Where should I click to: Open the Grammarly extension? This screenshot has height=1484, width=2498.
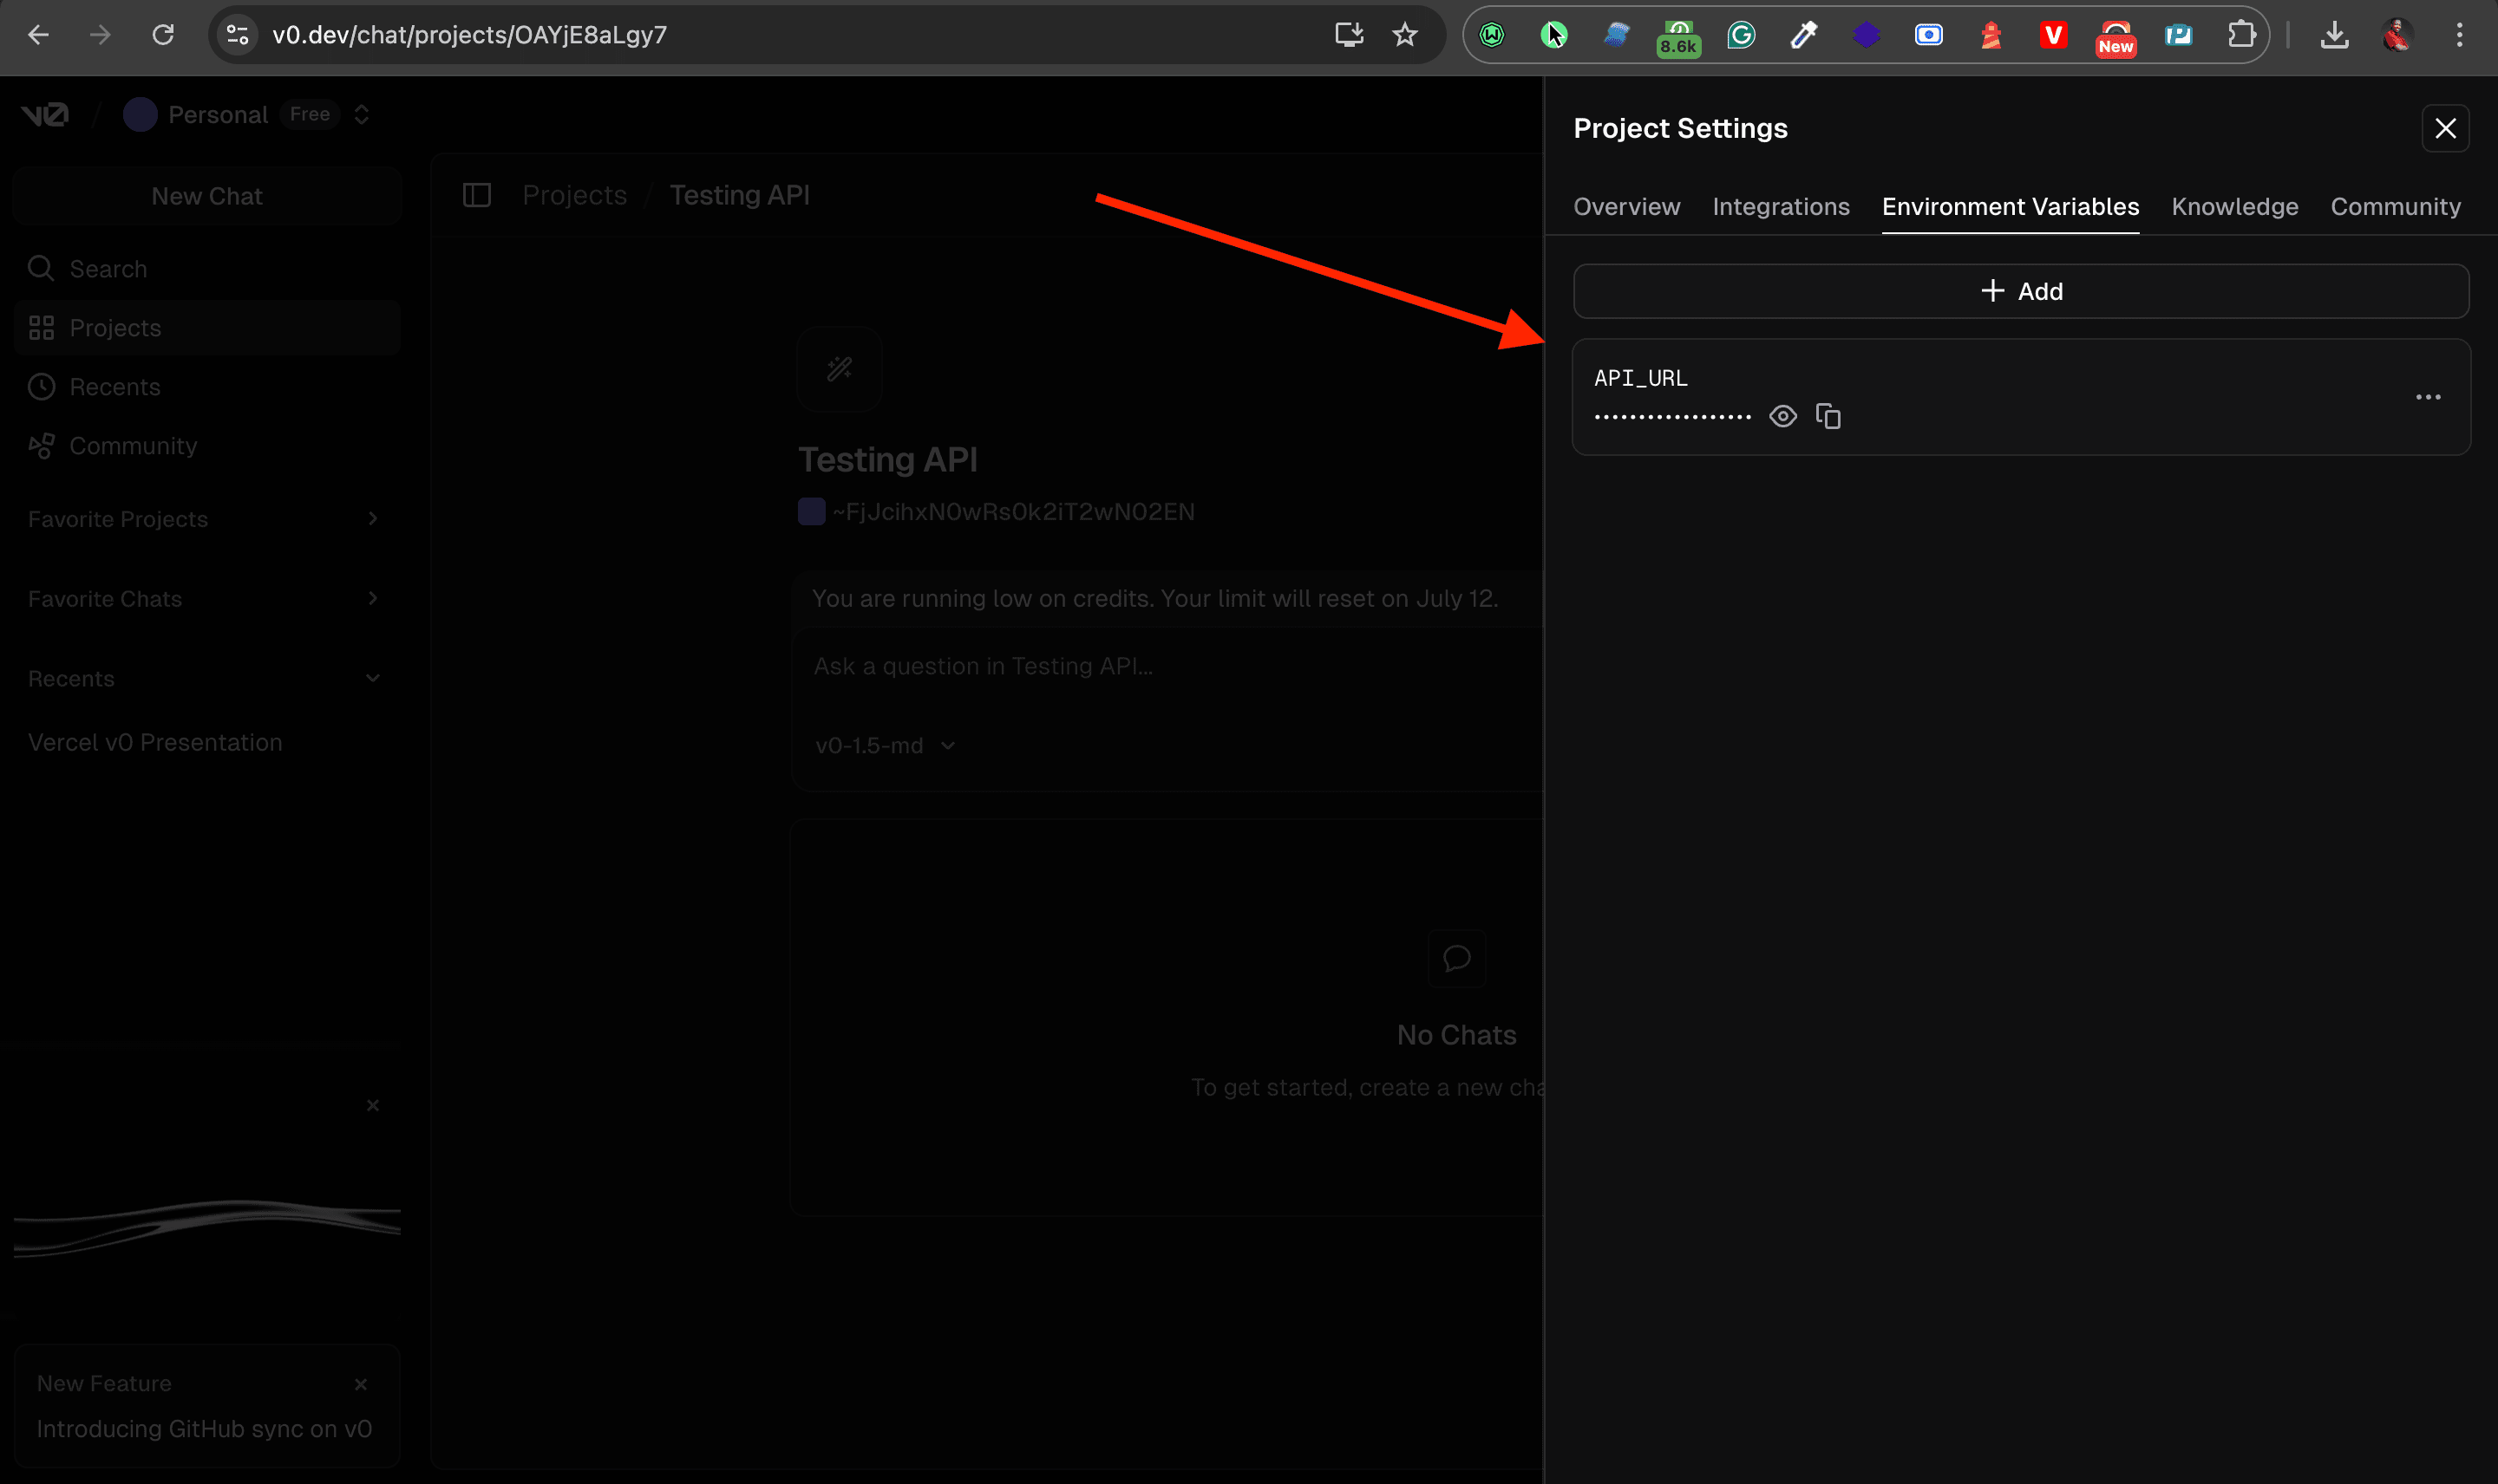(1741, 35)
